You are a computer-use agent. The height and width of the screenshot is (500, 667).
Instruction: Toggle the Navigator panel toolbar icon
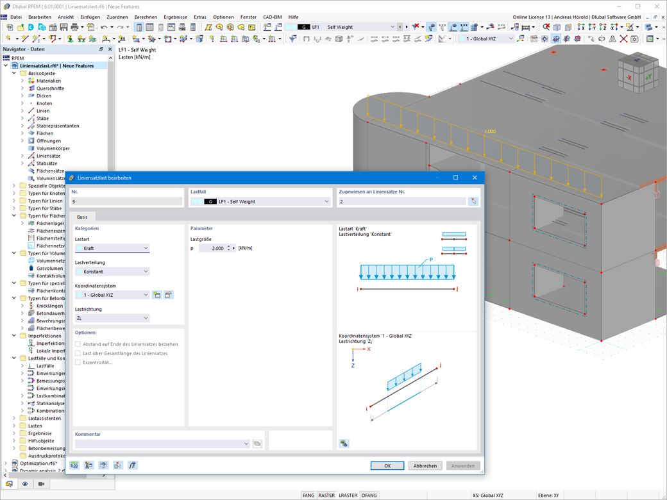[139, 27]
